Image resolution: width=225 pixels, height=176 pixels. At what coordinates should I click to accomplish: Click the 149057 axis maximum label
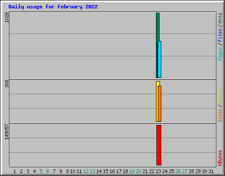pyautogui.click(x=7, y=132)
